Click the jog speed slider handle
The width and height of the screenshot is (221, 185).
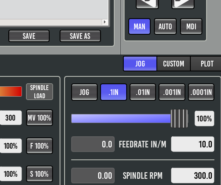[179, 119]
